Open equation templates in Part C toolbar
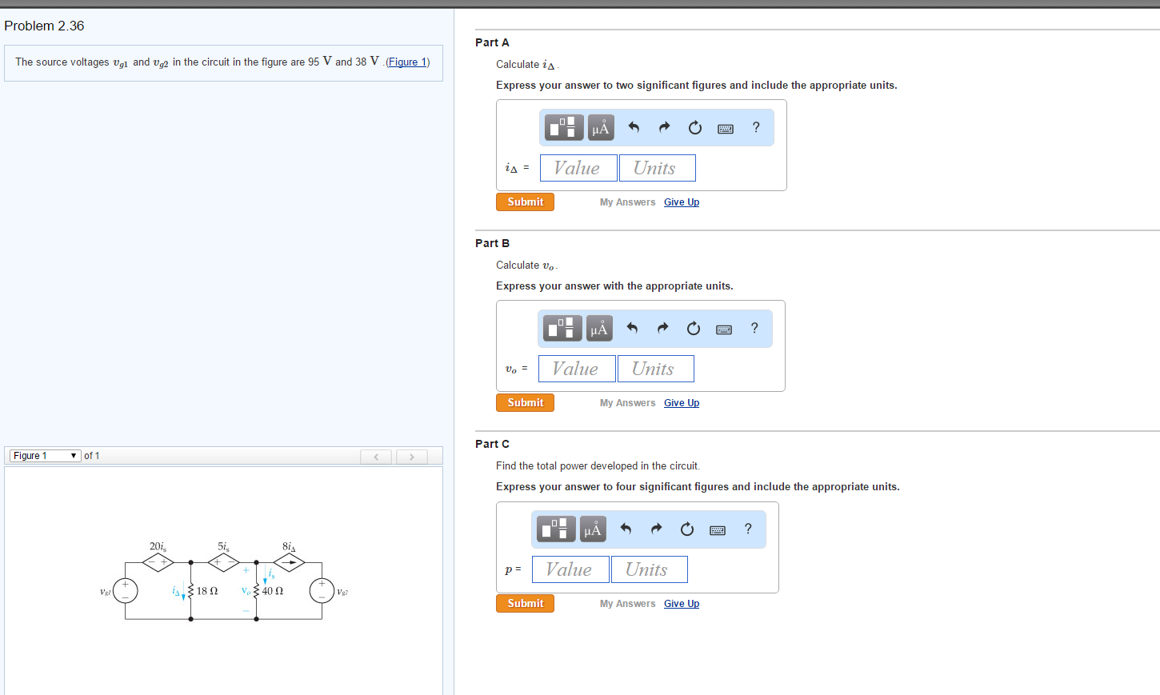The image size is (1160, 695). click(x=554, y=529)
